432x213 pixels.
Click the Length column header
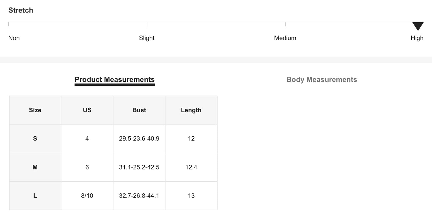191,110
